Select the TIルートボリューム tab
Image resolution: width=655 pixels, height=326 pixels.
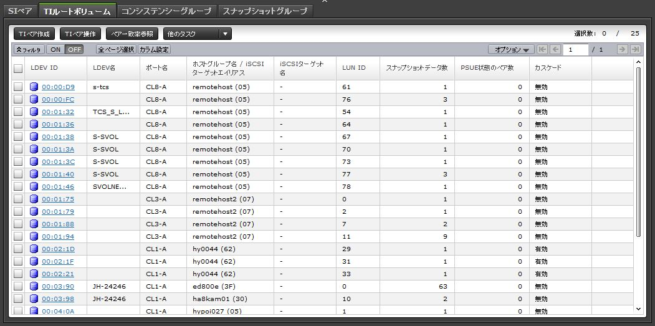[77, 11]
